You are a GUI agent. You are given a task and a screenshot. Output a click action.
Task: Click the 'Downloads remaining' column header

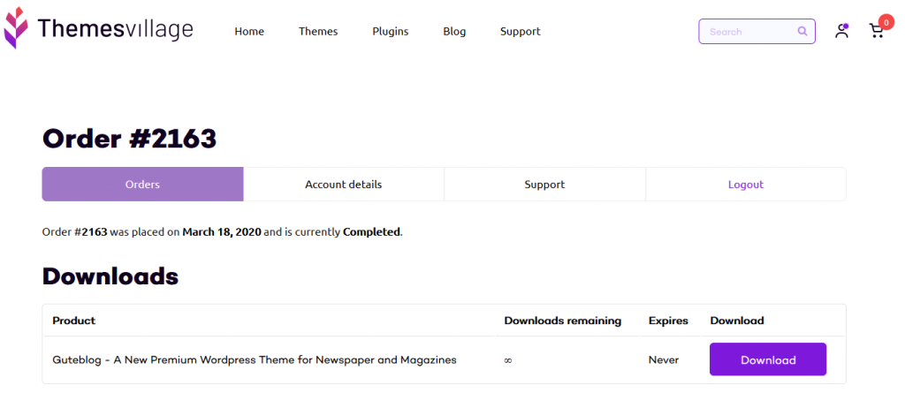(x=563, y=321)
